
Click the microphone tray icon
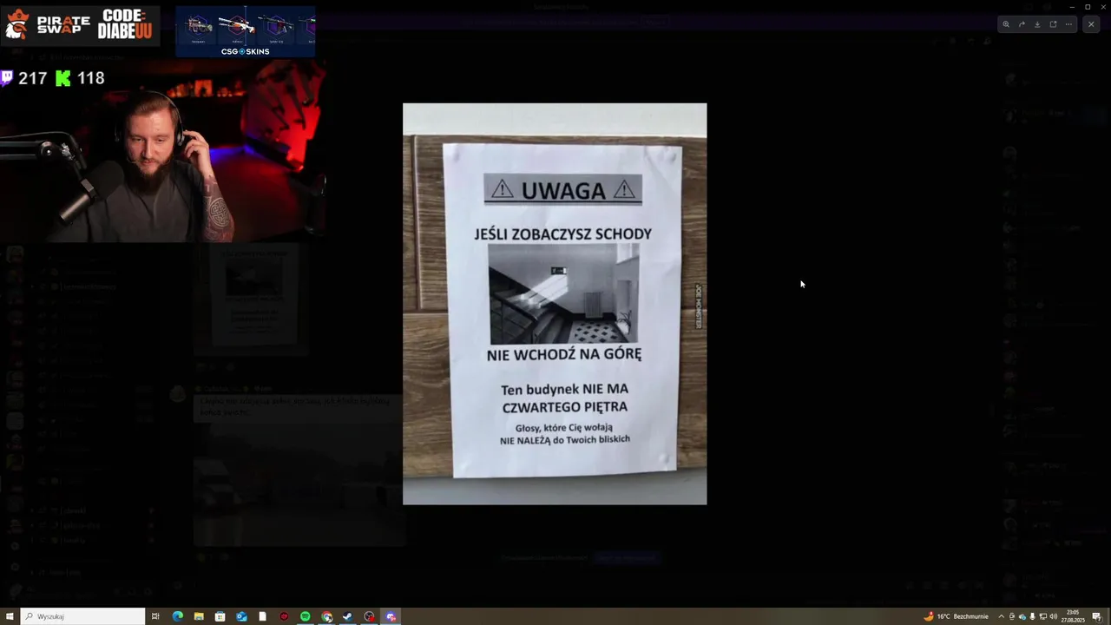(1032, 616)
